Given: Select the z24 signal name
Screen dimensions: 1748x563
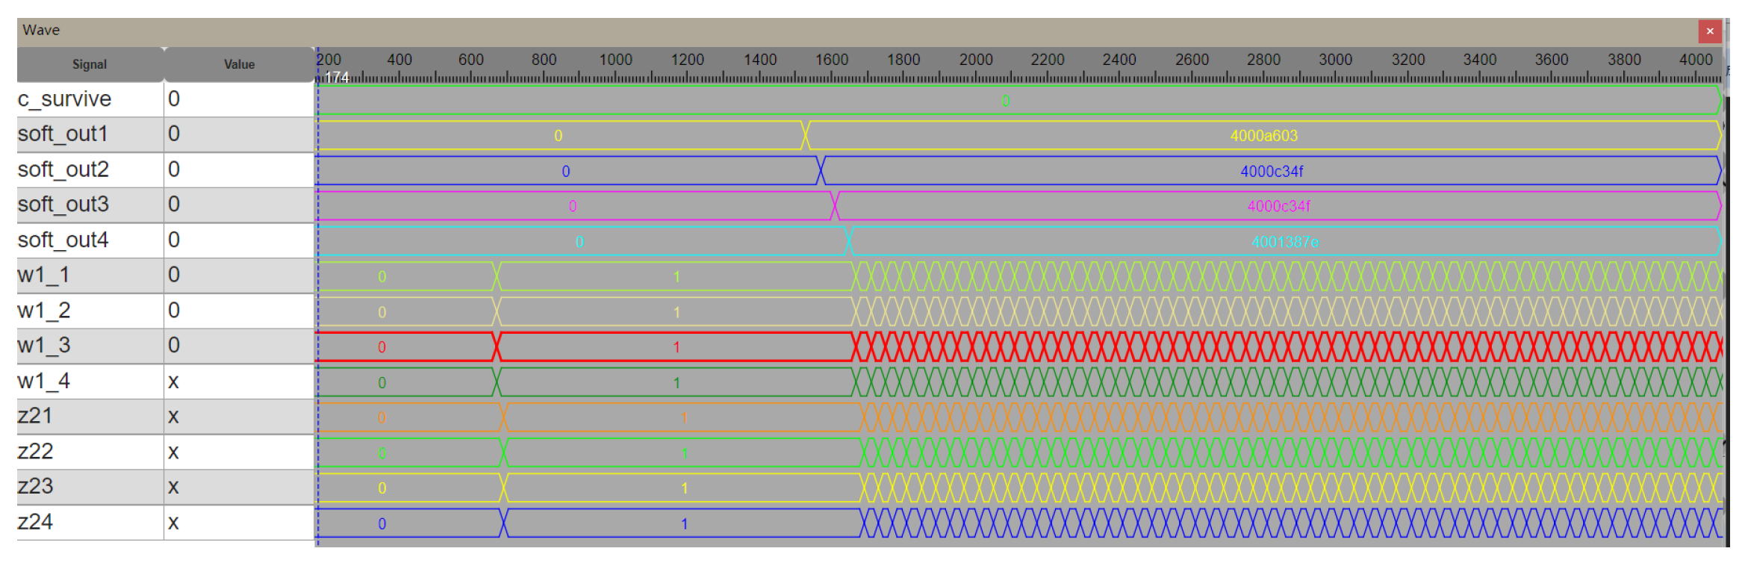Looking at the screenshot, I should (x=36, y=522).
